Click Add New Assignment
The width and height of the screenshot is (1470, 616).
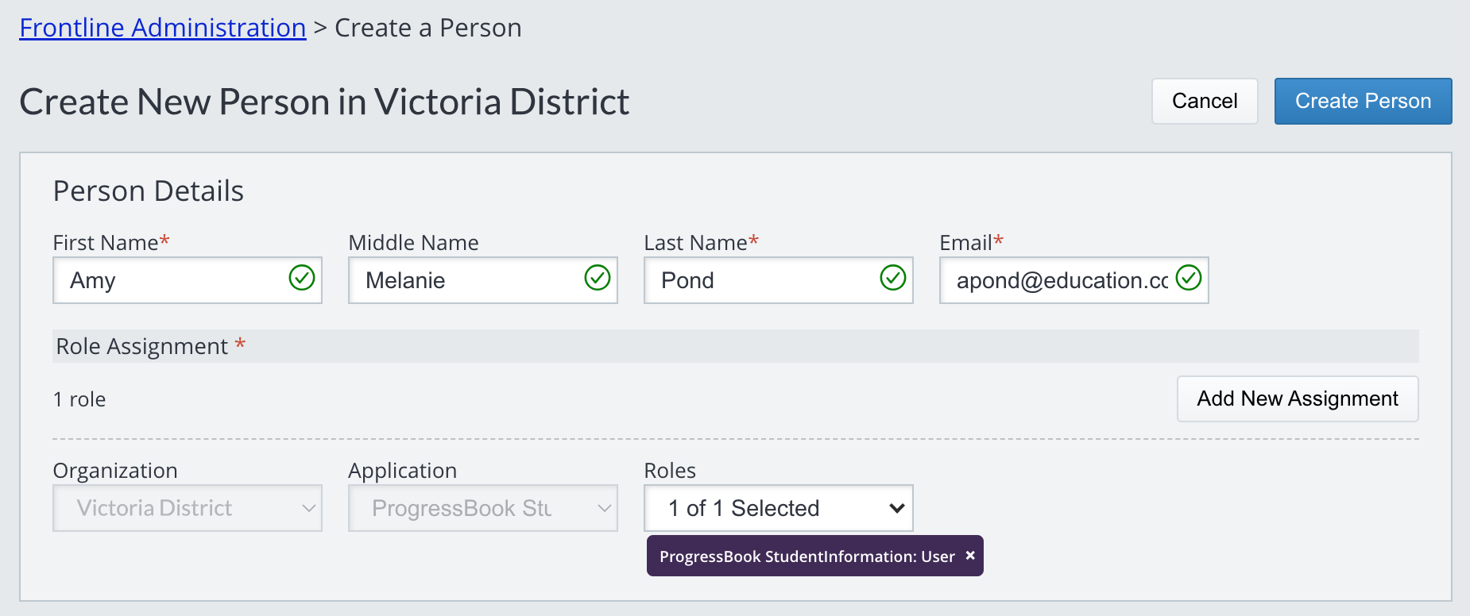(1298, 398)
